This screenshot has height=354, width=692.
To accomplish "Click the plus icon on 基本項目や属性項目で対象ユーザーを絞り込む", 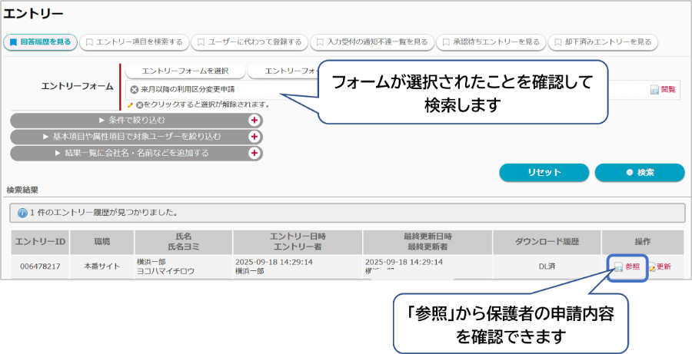I will click(255, 137).
